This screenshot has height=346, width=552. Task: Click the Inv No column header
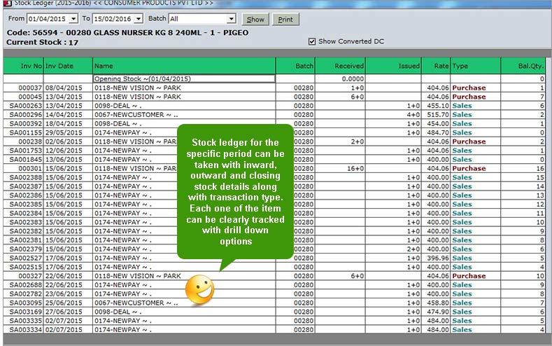pos(23,66)
